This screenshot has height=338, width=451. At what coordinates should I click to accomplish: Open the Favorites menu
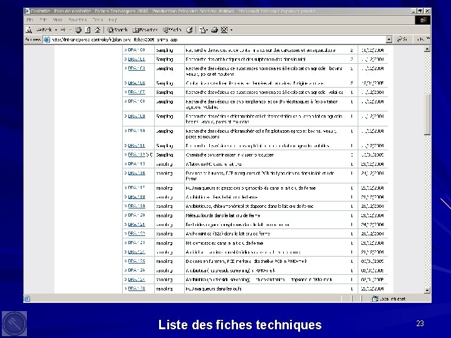pyautogui.click(x=78, y=20)
